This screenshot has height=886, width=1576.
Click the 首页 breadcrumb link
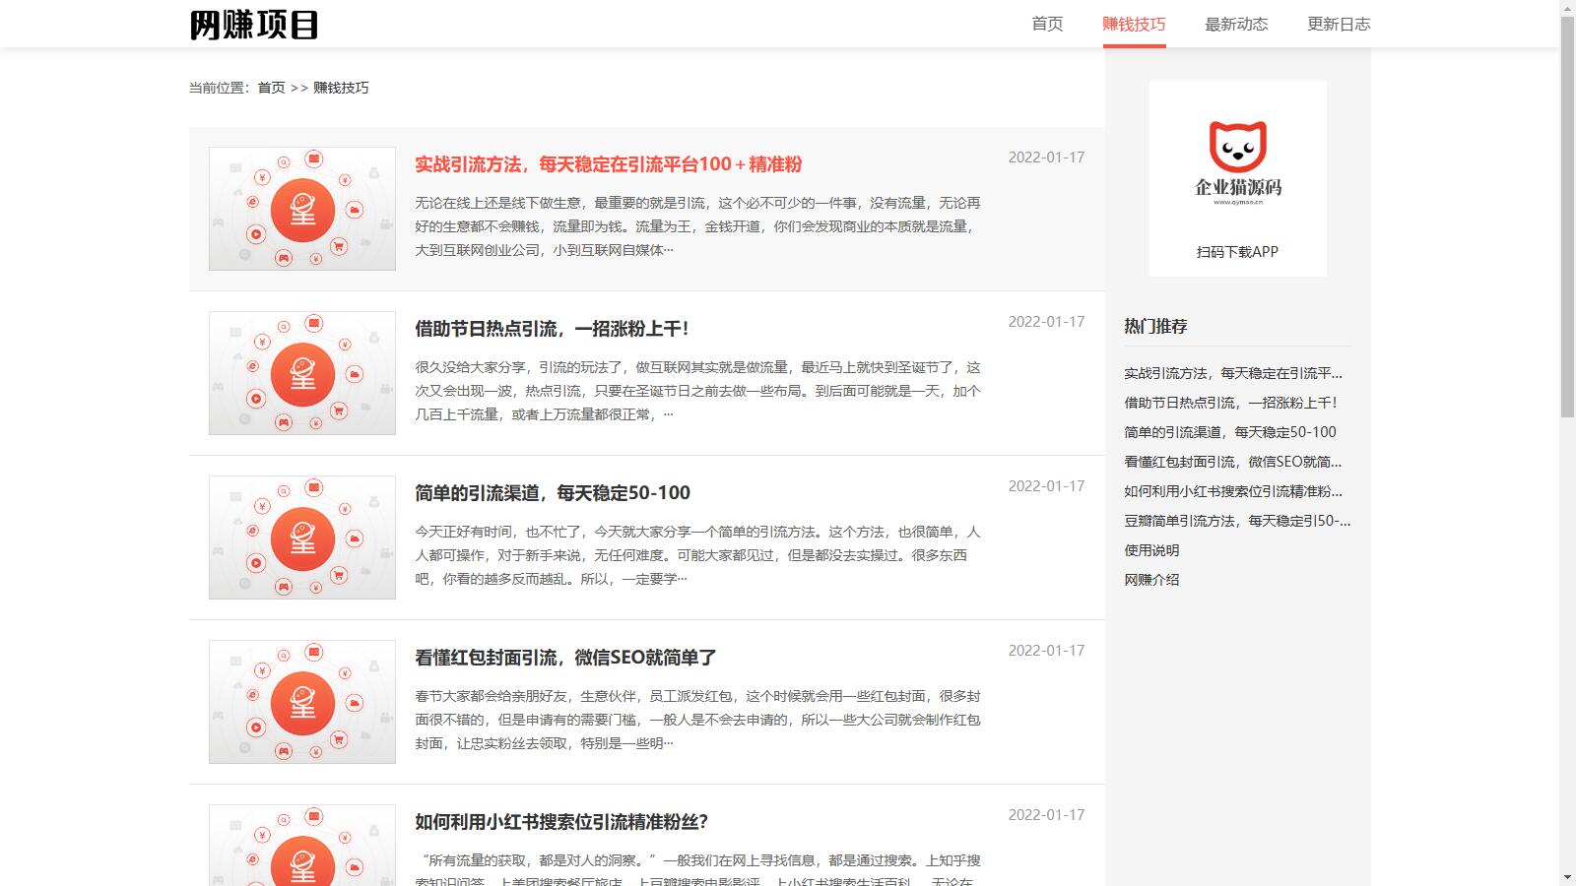(x=271, y=88)
